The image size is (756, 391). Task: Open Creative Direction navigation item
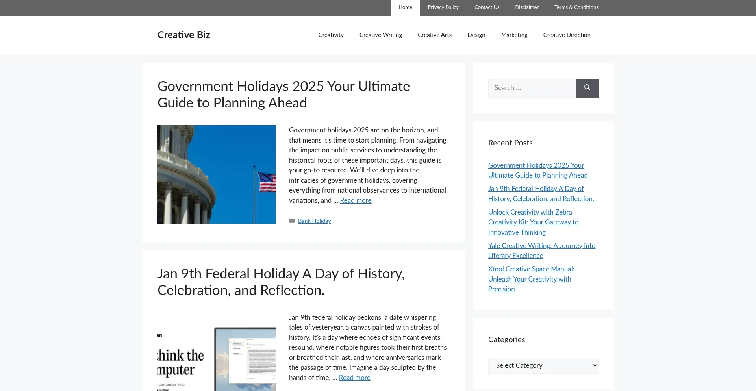567,35
